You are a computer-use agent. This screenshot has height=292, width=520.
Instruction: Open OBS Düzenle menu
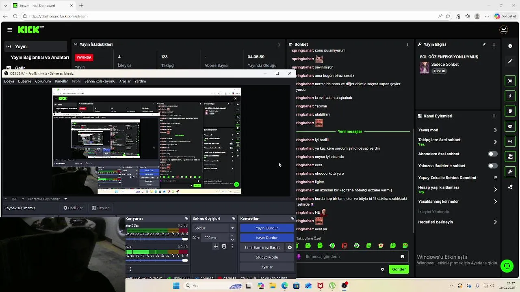point(24,81)
